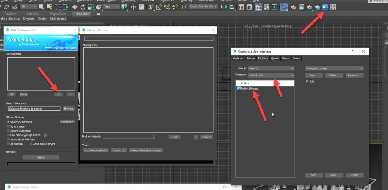Image resolution: width=388 pixels, height=190 pixels.
Task: Toggle the Scene Explorer icon
Action: tap(241, 7)
